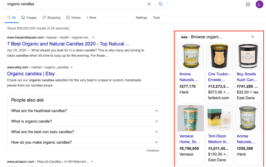Open the Videos tab

73,18
